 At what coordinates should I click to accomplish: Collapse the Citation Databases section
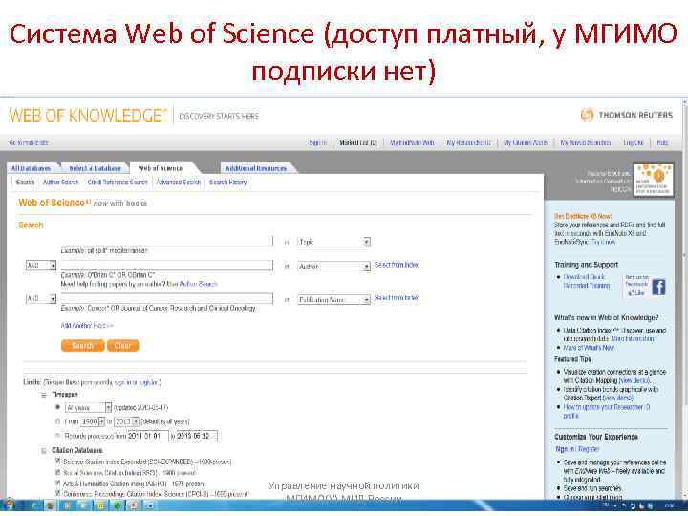click(x=43, y=451)
